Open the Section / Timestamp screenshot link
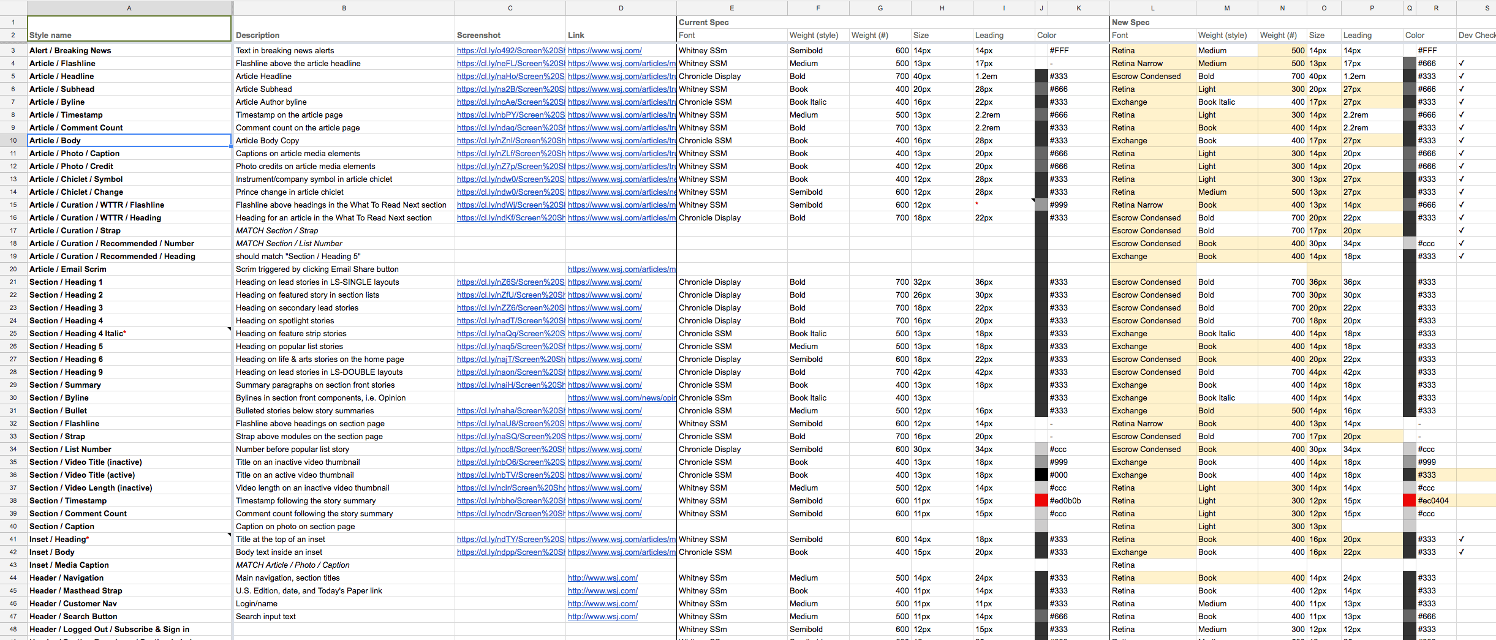Viewport: 1496px width, 640px height. coord(510,500)
